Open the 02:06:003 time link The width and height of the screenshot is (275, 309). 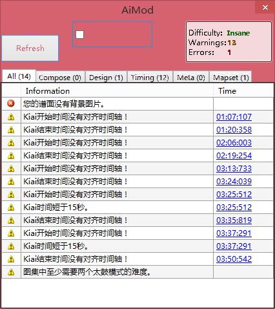[234, 143]
